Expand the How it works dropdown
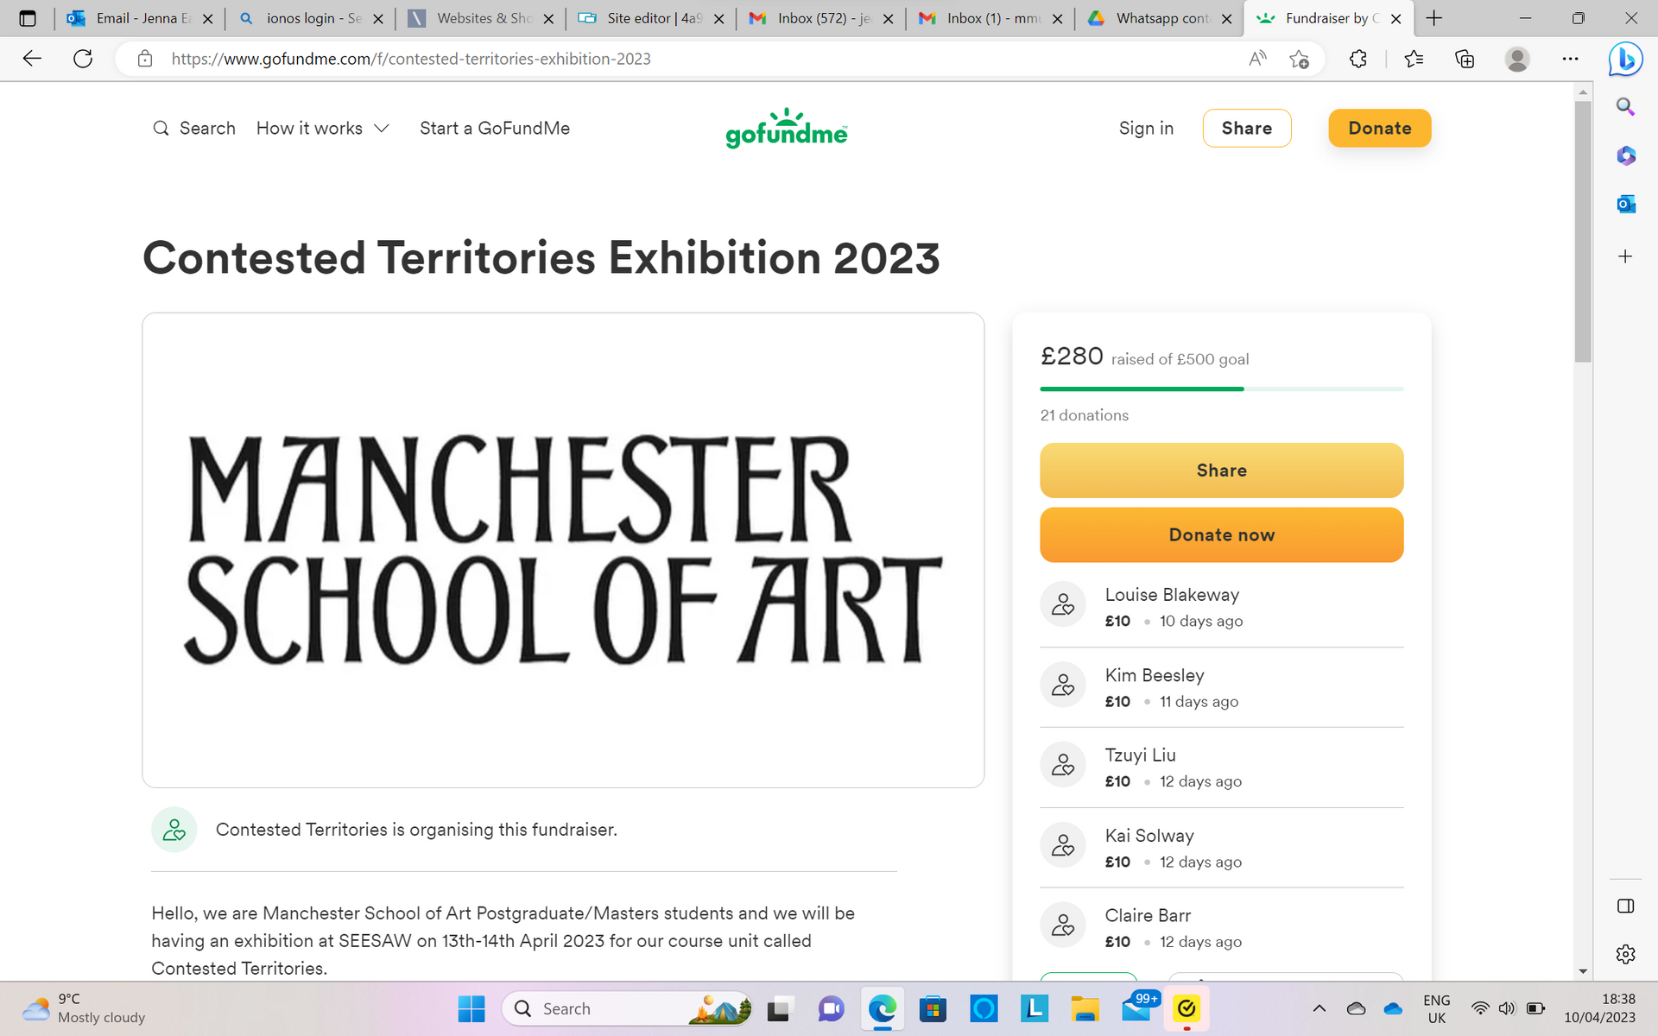Viewport: 1658px width, 1036px height. click(x=323, y=128)
